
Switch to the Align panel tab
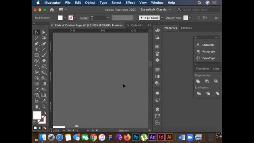(x=216, y=69)
